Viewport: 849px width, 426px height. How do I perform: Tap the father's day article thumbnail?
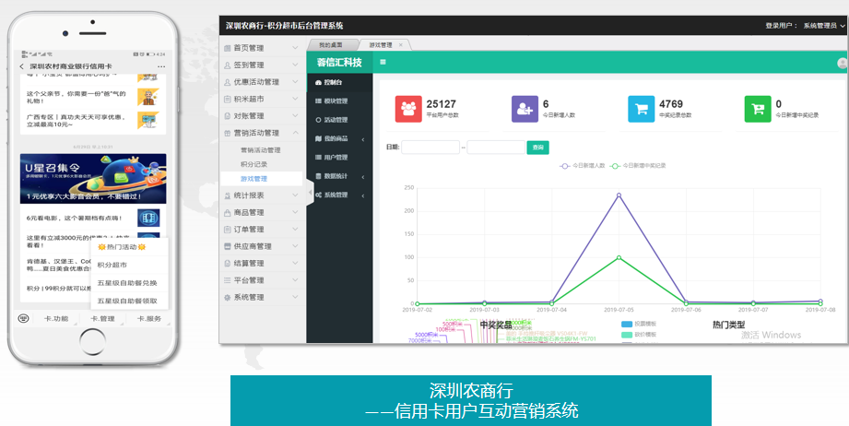tap(147, 97)
